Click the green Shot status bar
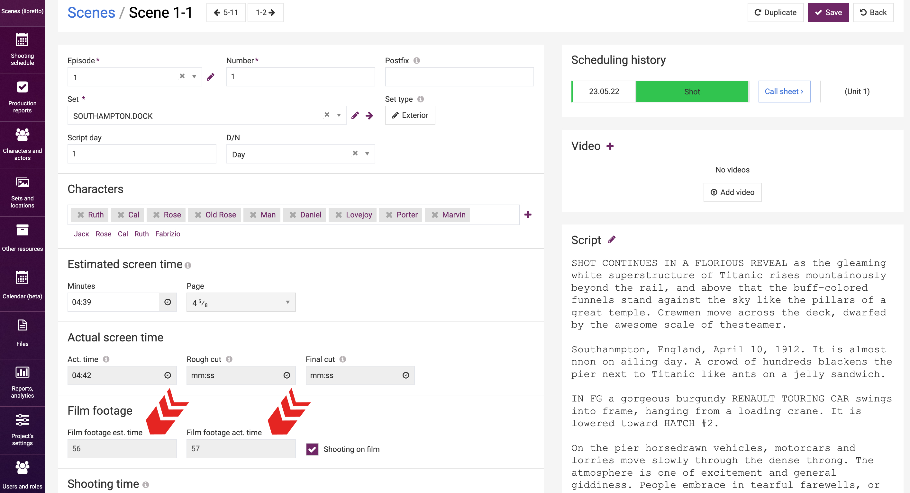This screenshot has width=910, height=493. (x=692, y=92)
